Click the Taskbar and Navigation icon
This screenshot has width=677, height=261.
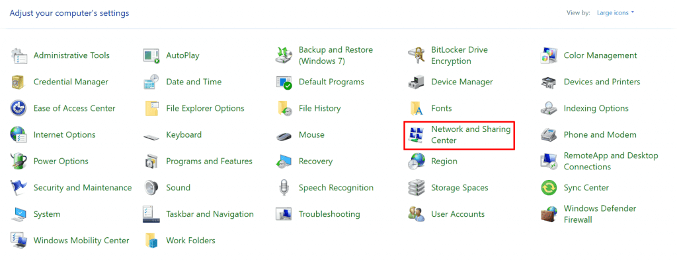click(x=151, y=214)
